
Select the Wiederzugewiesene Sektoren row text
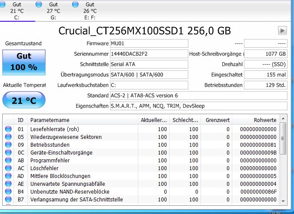pos(66,137)
